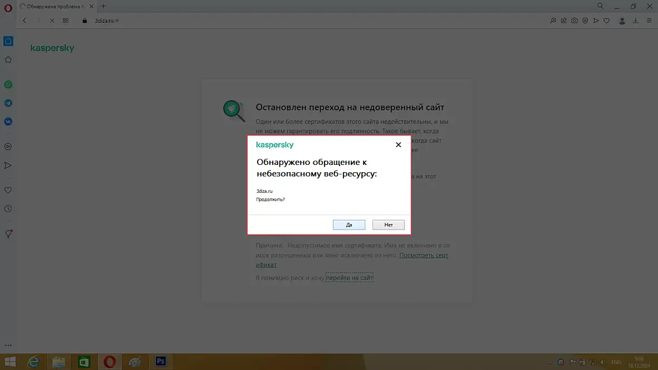Take a snapshot with camera icon
The height and width of the screenshot is (370, 658).
[574, 21]
